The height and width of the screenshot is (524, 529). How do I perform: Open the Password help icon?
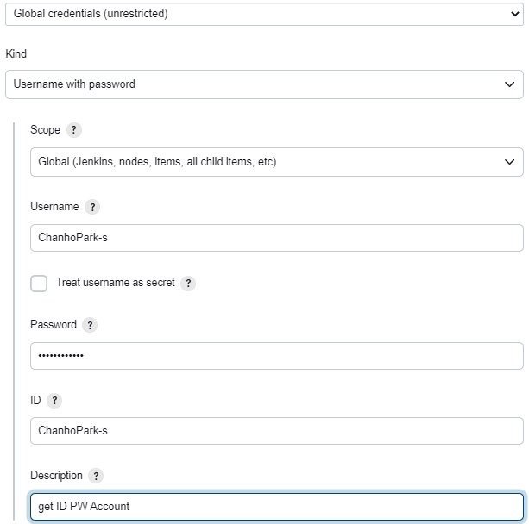90,325
